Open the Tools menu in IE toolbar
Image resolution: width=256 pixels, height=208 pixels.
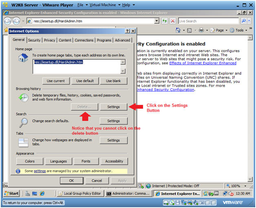pos(238,30)
